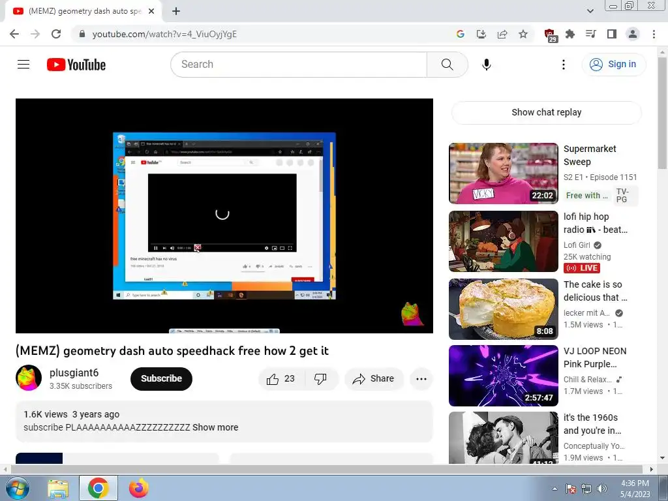The width and height of the screenshot is (668, 501).
Task: Open the red shield extension with badge 29
Action: tap(551, 35)
